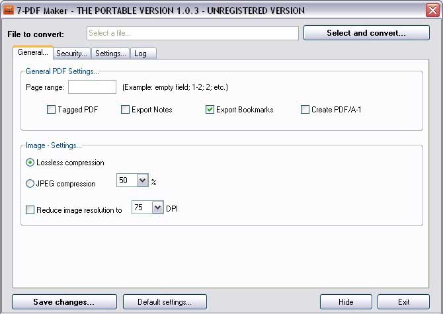Viewport: 443px width, 314px height.
Task: Choose JPEG compression radio option
Action: tap(30, 184)
